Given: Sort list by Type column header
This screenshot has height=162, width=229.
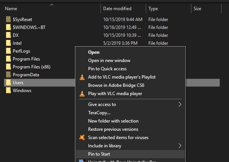Looking at the screenshot, I should [x=153, y=8].
